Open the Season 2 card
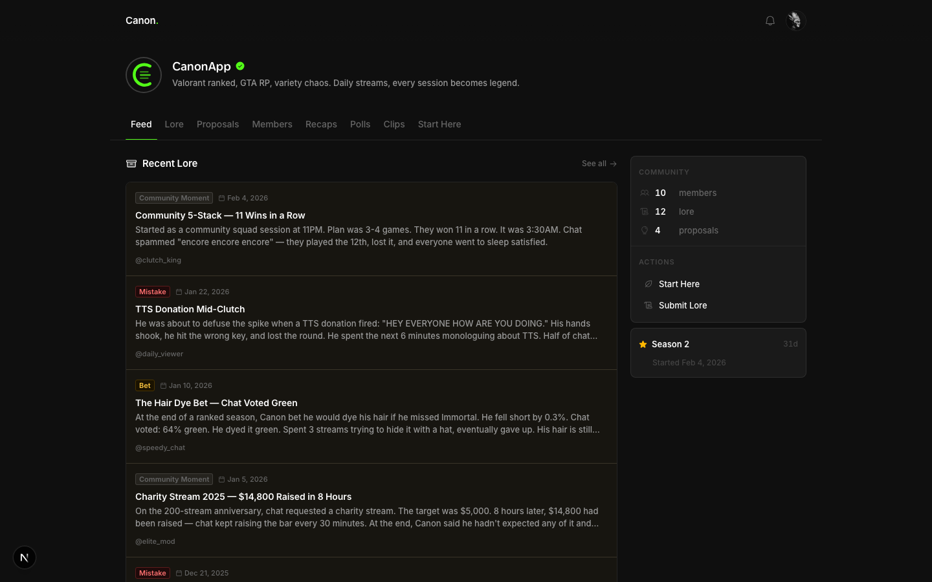932x582 pixels. pyautogui.click(x=718, y=352)
